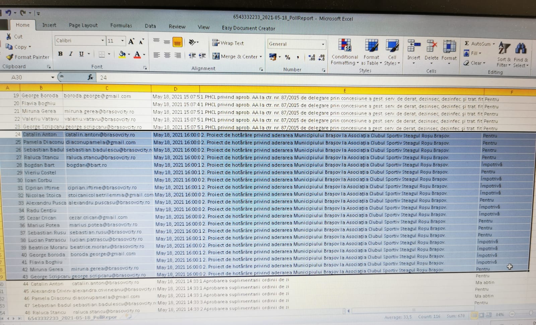Toggle Wrap Text for selected cells
This screenshot has width=536, height=325.
pos(228,43)
